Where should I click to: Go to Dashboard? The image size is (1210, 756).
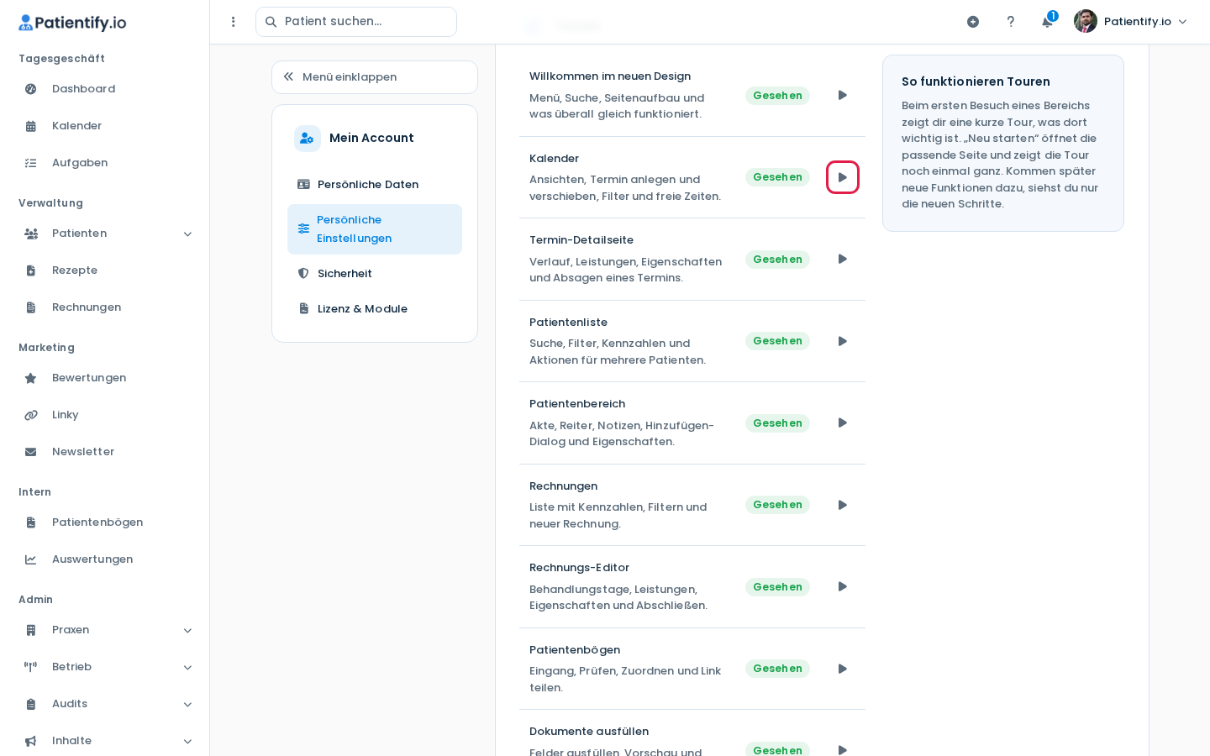pyautogui.click(x=105, y=89)
